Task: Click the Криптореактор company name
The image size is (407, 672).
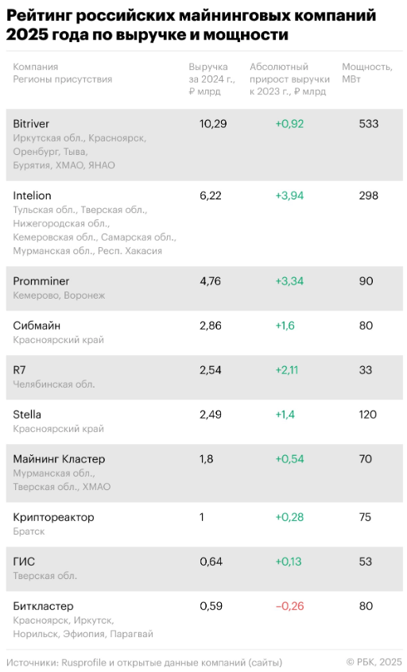Action: tap(53, 517)
